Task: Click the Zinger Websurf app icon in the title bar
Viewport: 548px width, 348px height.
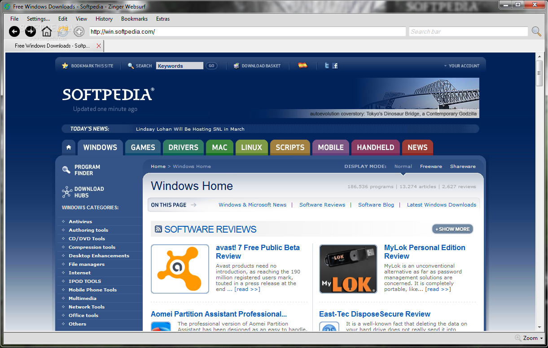Action: pos(7,6)
